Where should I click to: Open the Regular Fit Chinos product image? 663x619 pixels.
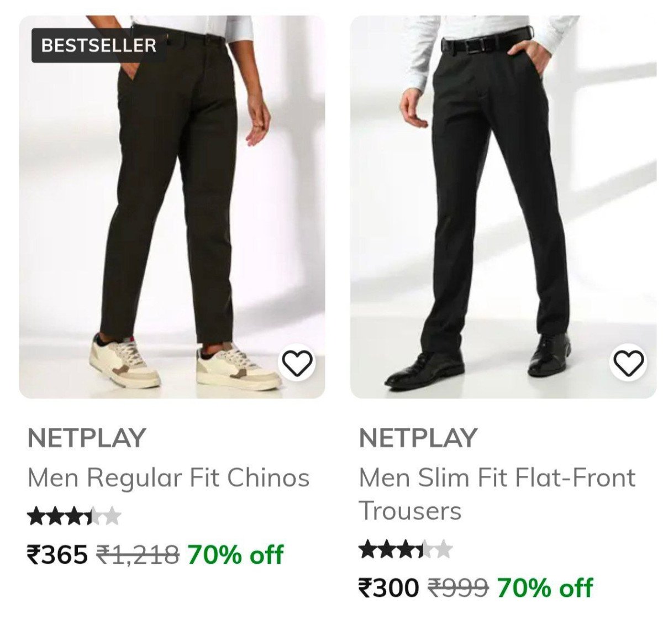172,207
